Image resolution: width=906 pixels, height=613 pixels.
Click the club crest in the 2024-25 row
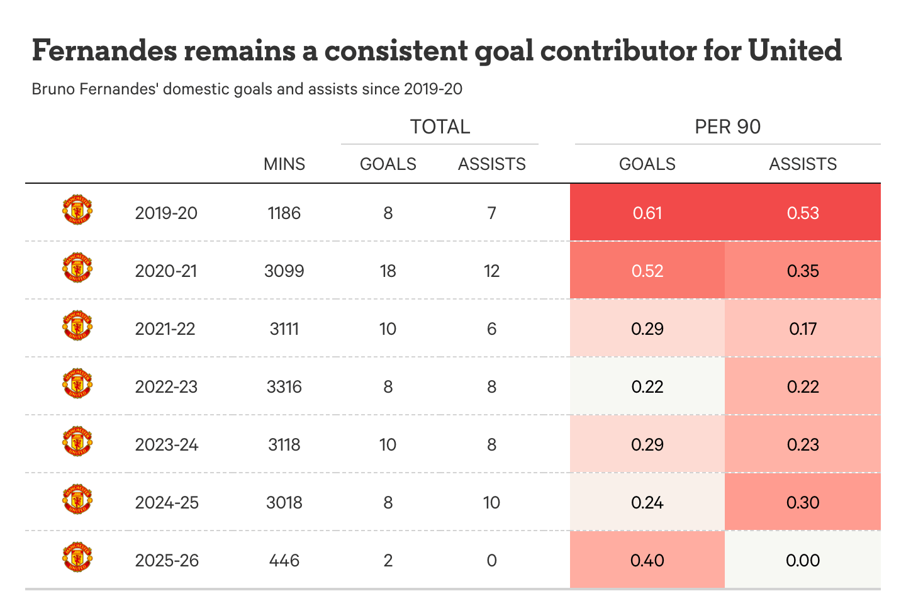[x=77, y=500]
